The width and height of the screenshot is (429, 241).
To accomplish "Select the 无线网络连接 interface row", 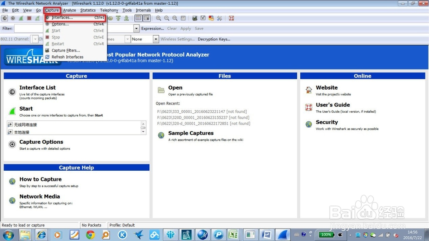I will click(74, 125).
